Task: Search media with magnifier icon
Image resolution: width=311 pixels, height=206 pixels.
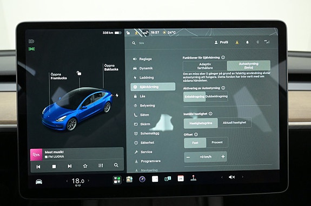Action: pyautogui.click(x=116, y=165)
